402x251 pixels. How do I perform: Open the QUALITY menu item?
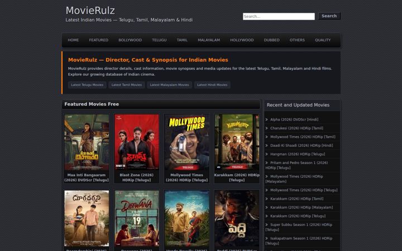click(323, 40)
